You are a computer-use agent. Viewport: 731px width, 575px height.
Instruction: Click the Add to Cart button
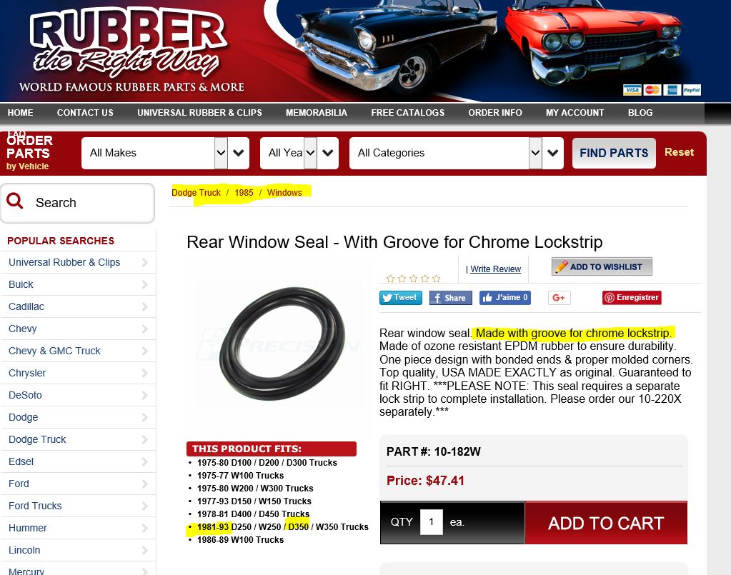(605, 523)
